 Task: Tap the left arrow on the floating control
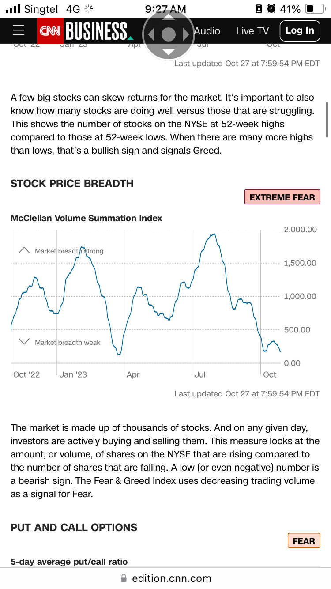point(151,34)
